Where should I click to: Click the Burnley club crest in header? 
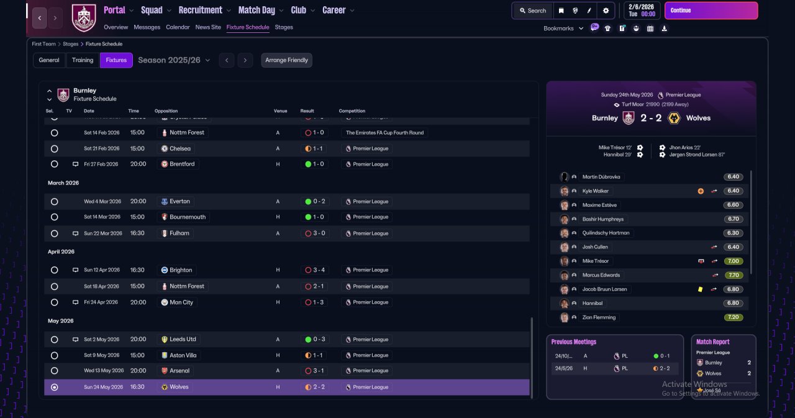pos(84,18)
